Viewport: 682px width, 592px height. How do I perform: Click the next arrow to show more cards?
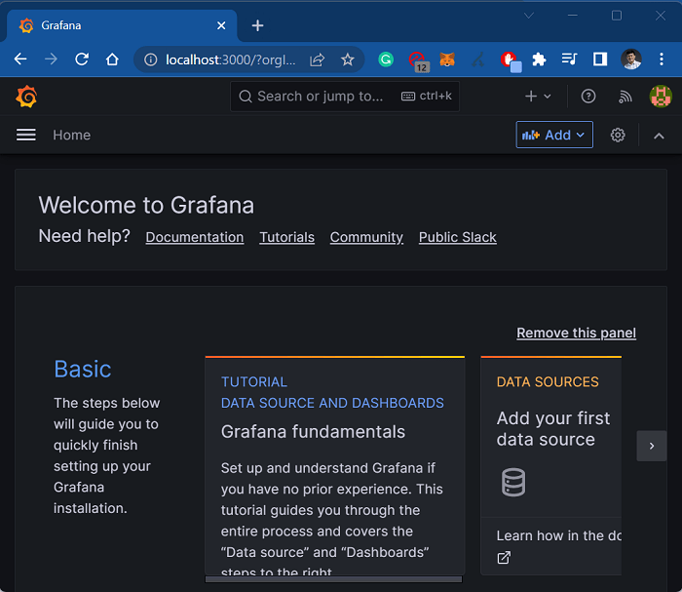pyautogui.click(x=651, y=446)
